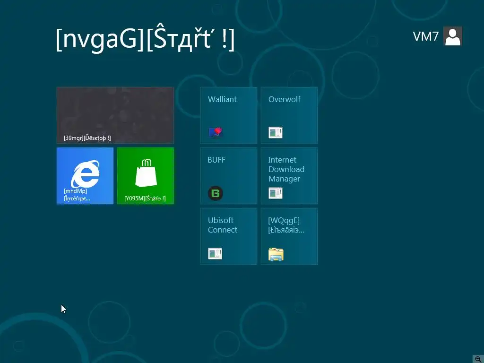Open the Libraries folder icon

[x=276, y=254]
